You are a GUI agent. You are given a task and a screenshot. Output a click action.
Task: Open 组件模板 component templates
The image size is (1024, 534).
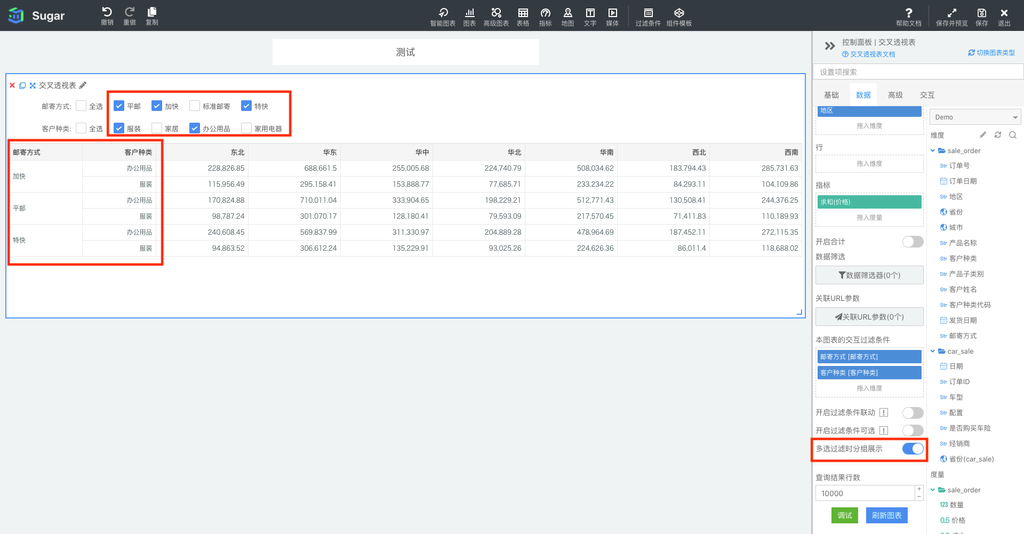pos(679,13)
